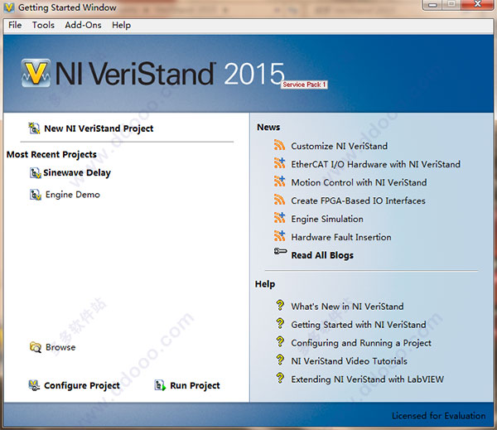Click question mark beside Configuring and Running a Project

[x=280, y=341]
